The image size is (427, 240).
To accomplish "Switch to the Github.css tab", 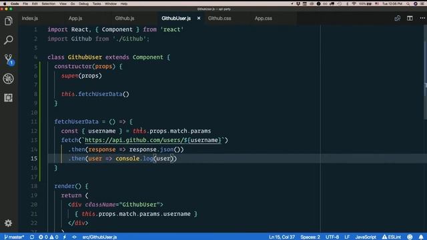I will pyautogui.click(x=220, y=18).
